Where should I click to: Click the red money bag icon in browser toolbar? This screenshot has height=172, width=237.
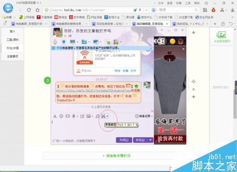point(213,10)
